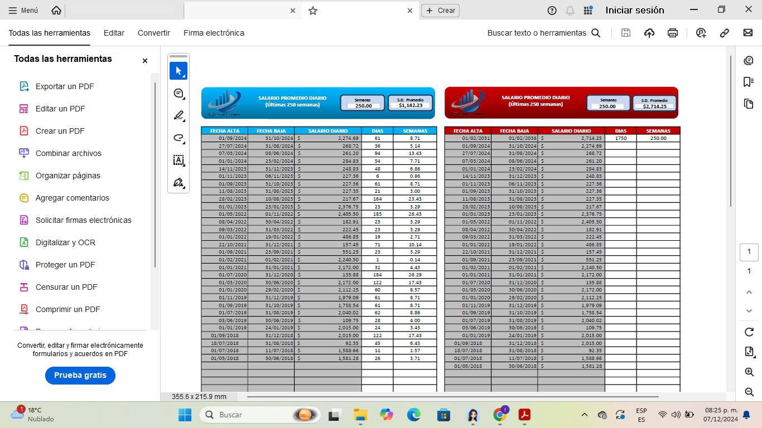This screenshot has width=762, height=428.
Task: Select the arrow selection tool
Action: tap(179, 71)
